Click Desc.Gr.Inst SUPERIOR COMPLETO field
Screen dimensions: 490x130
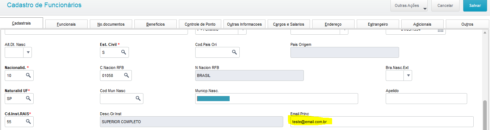tap(191, 122)
